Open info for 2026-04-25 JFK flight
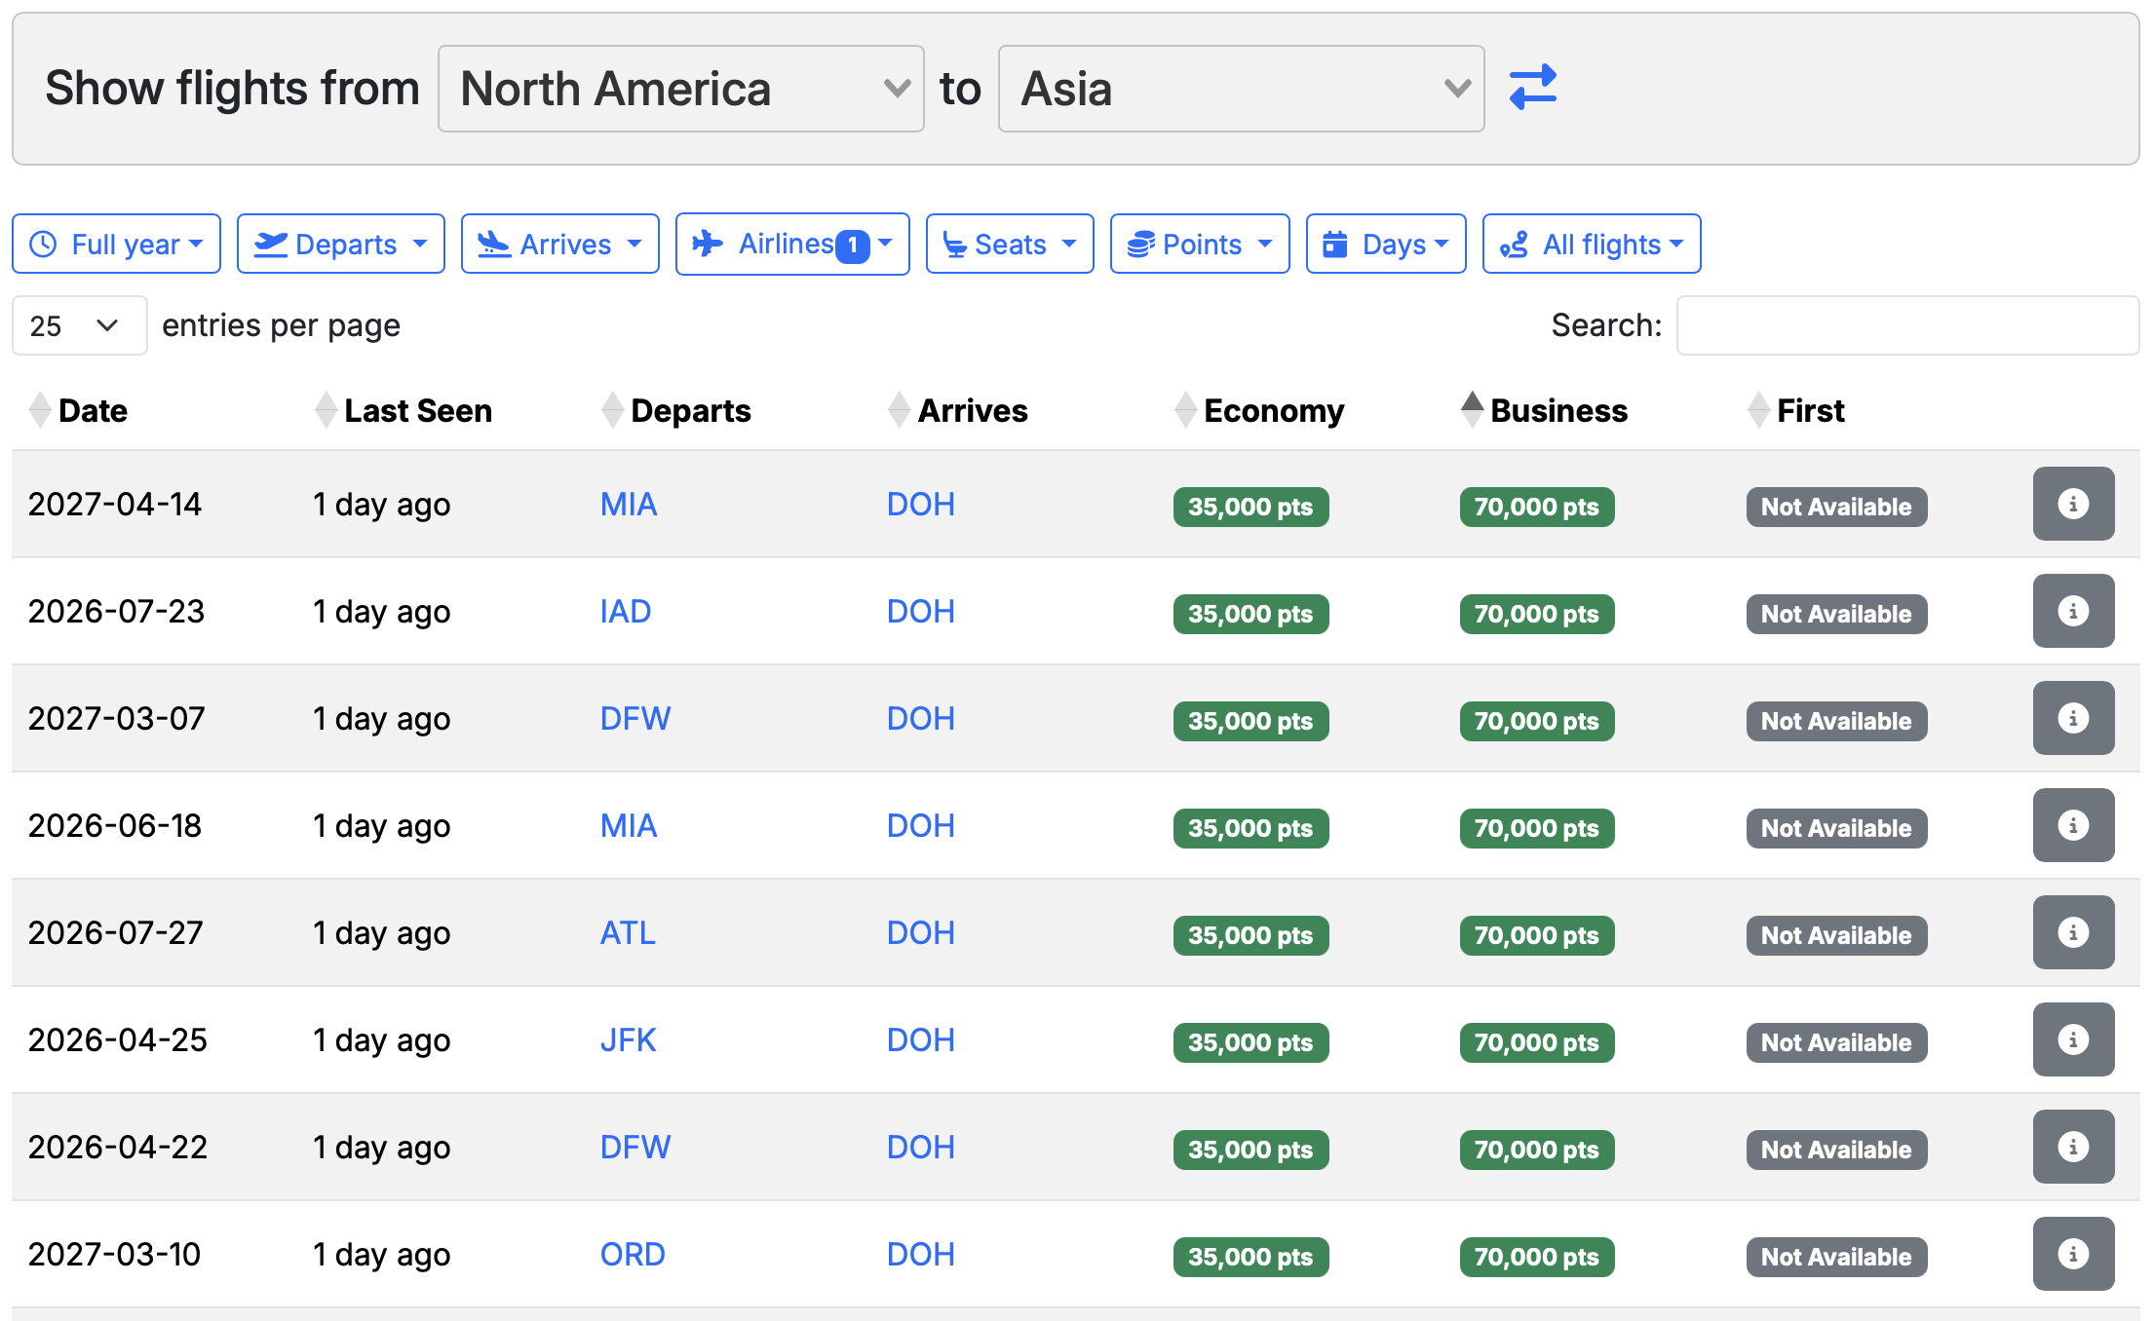The height and width of the screenshot is (1321, 2154). [2073, 1039]
